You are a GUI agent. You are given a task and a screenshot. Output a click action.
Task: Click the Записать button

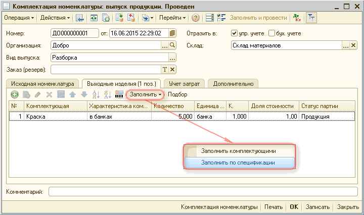pos(317,207)
